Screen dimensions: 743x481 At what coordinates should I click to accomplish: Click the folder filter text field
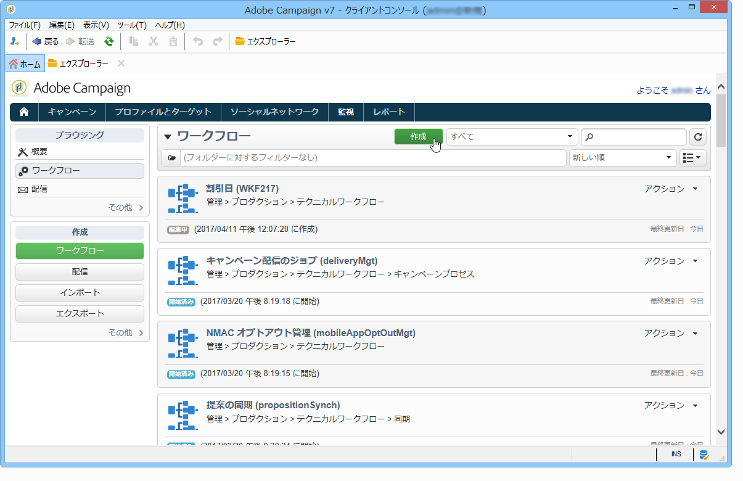click(373, 158)
